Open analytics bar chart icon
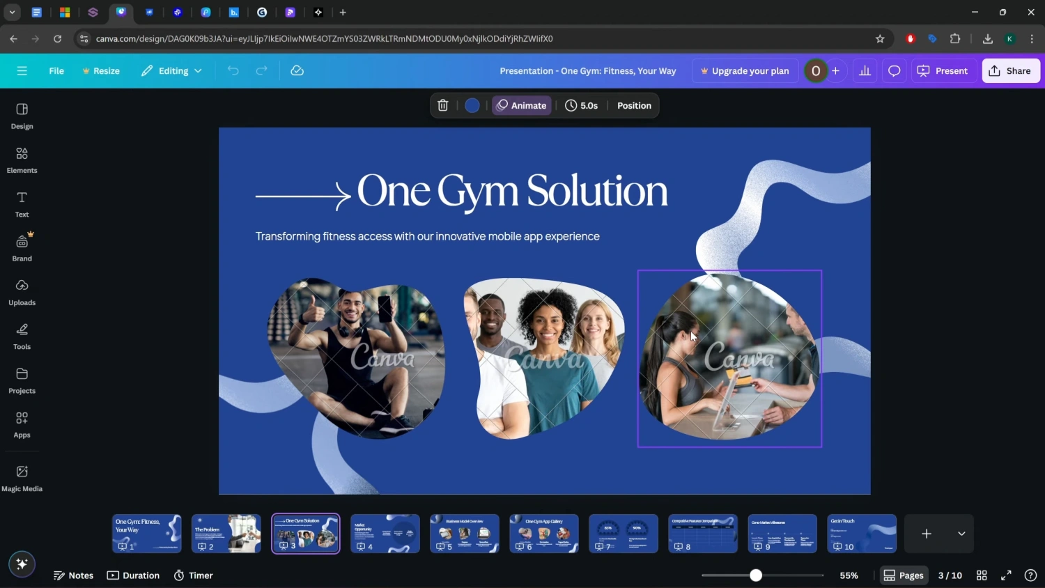The width and height of the screenshot is (1045, 588). tap(865, 71)
